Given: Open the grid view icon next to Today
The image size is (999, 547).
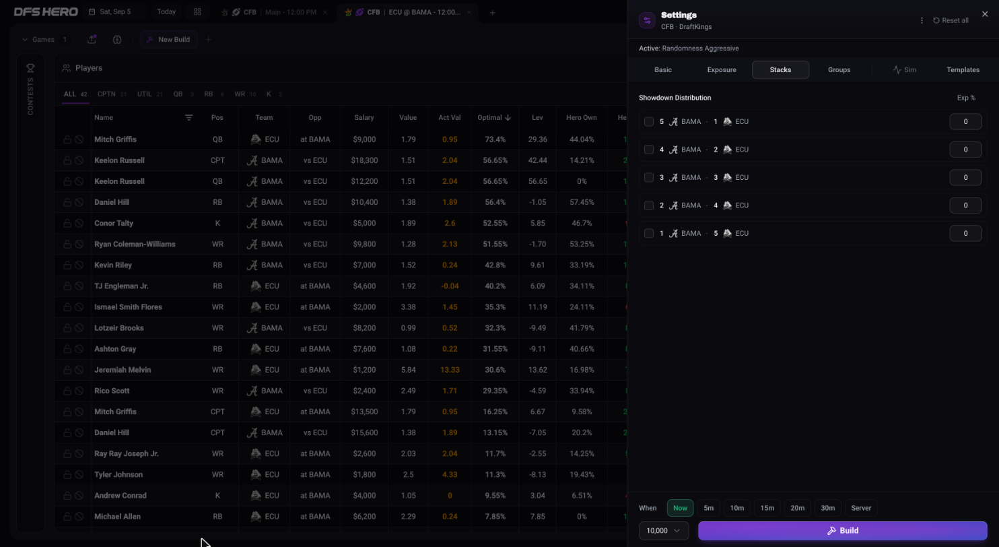Looking at the screenshot, I should coord(197,12).
